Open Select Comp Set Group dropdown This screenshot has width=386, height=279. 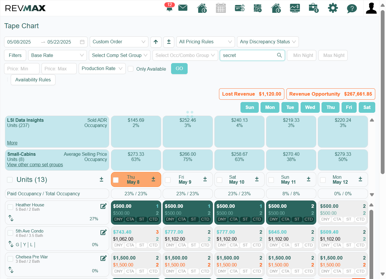click(x=120, y=55)
